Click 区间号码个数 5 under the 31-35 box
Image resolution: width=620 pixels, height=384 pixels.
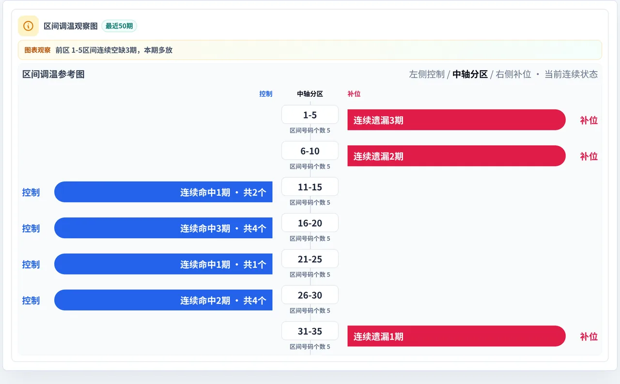310,347
